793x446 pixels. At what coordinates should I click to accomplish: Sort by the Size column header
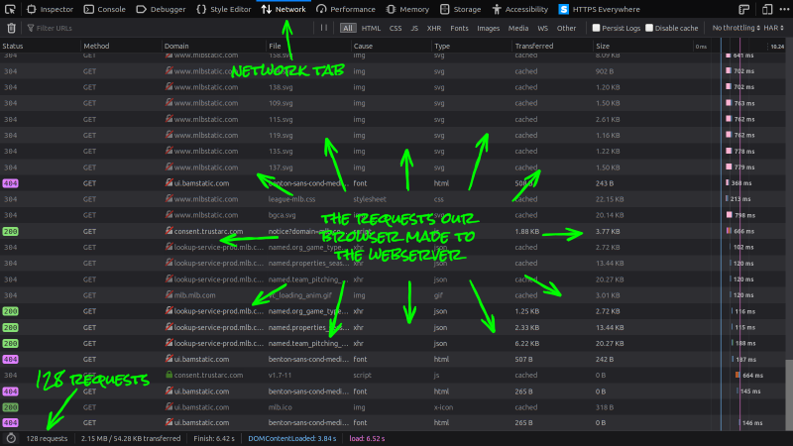click(x=642, y=46)
